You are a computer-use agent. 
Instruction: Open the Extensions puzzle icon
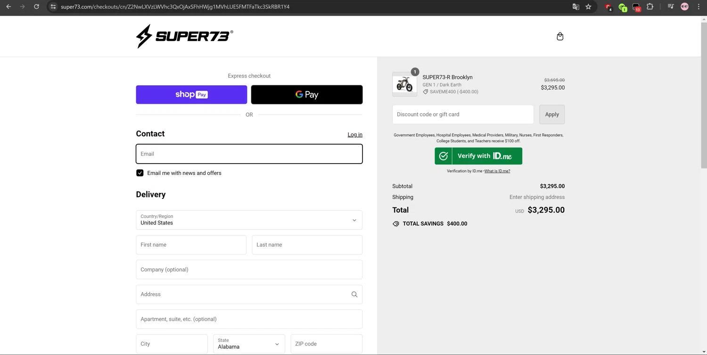pos(650,7)
